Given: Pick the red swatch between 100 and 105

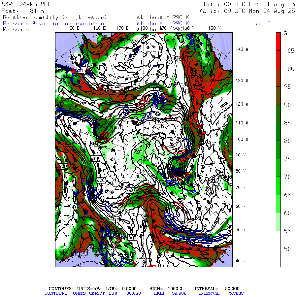Looking at the screenshot, I should coord(278,60).
